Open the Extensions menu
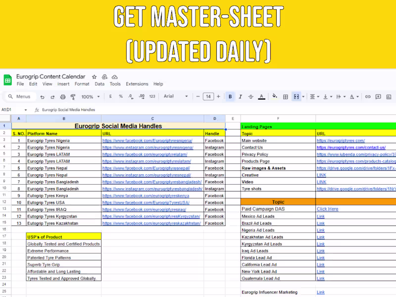 (137, 84)
